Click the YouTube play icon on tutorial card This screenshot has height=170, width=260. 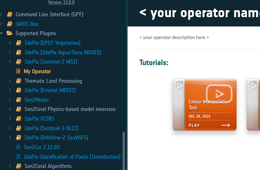coord(219,94)
